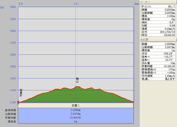Click the 累積標高(-) -169m row

pyautogui.click(x=158, y=73)
